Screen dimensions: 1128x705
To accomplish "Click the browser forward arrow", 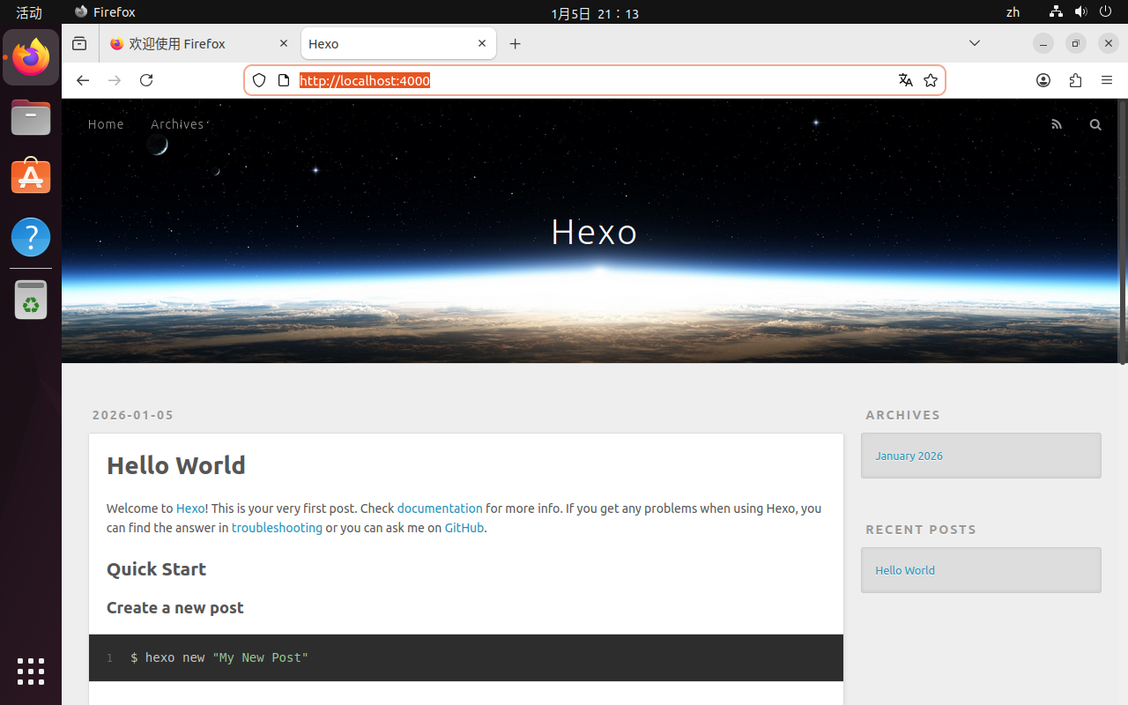I will [x=115, y=80].
